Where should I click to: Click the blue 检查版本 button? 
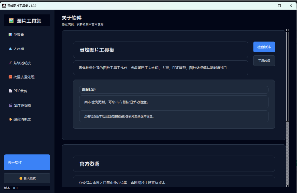(x=264, y=47)
